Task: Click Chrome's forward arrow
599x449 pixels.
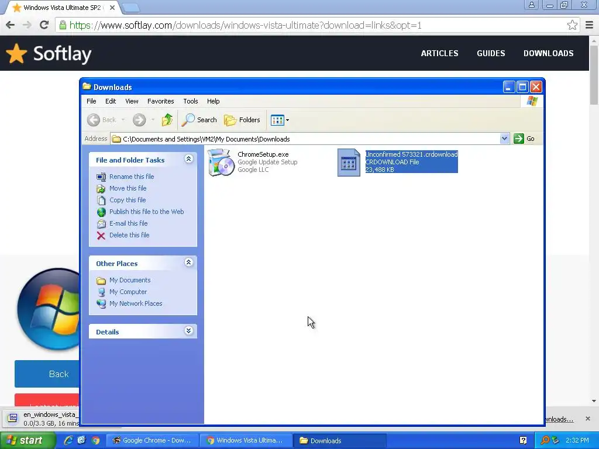Action: pos(27,25)
